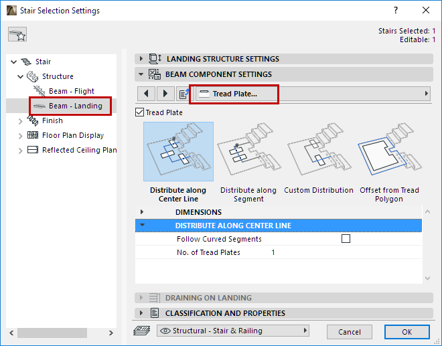Click parameter list scroll up arrow
442x346 pixels.
(x=427, y=211)
